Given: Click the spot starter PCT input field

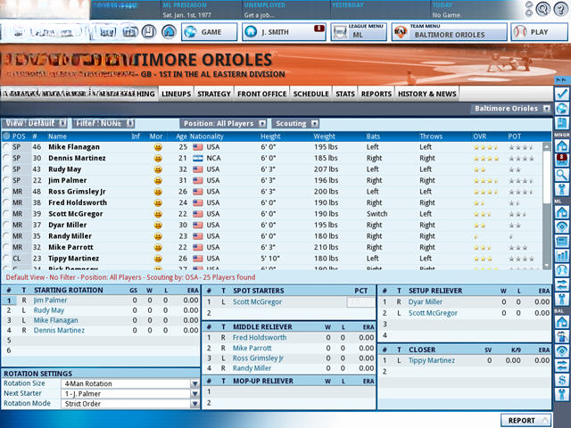Looking at the screenshot, I should coord(360,301).
